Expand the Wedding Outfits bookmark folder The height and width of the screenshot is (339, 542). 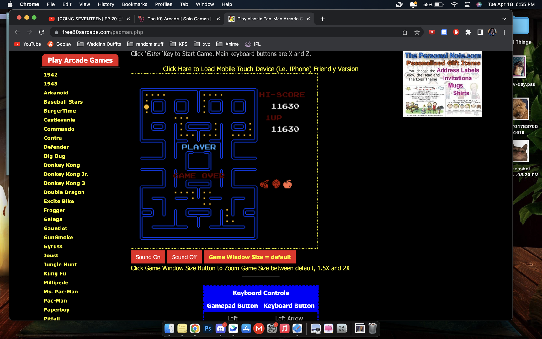coord(99,44)
